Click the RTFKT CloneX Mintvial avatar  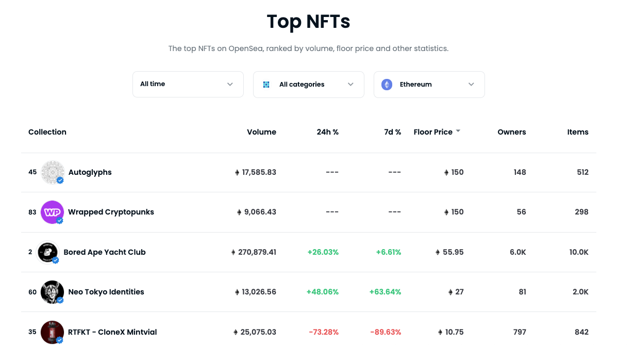52,332
